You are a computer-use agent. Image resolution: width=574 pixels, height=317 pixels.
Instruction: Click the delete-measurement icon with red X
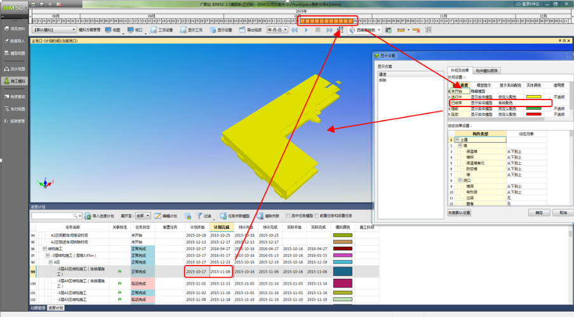click(x=416, y=30)
